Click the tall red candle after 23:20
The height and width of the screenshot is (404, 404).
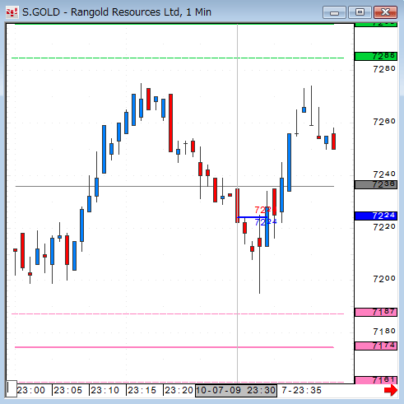click(x=170, y=123)
